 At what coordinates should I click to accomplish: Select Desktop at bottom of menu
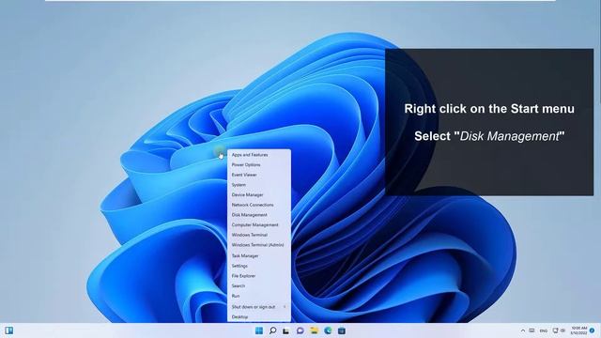point(259,317)
